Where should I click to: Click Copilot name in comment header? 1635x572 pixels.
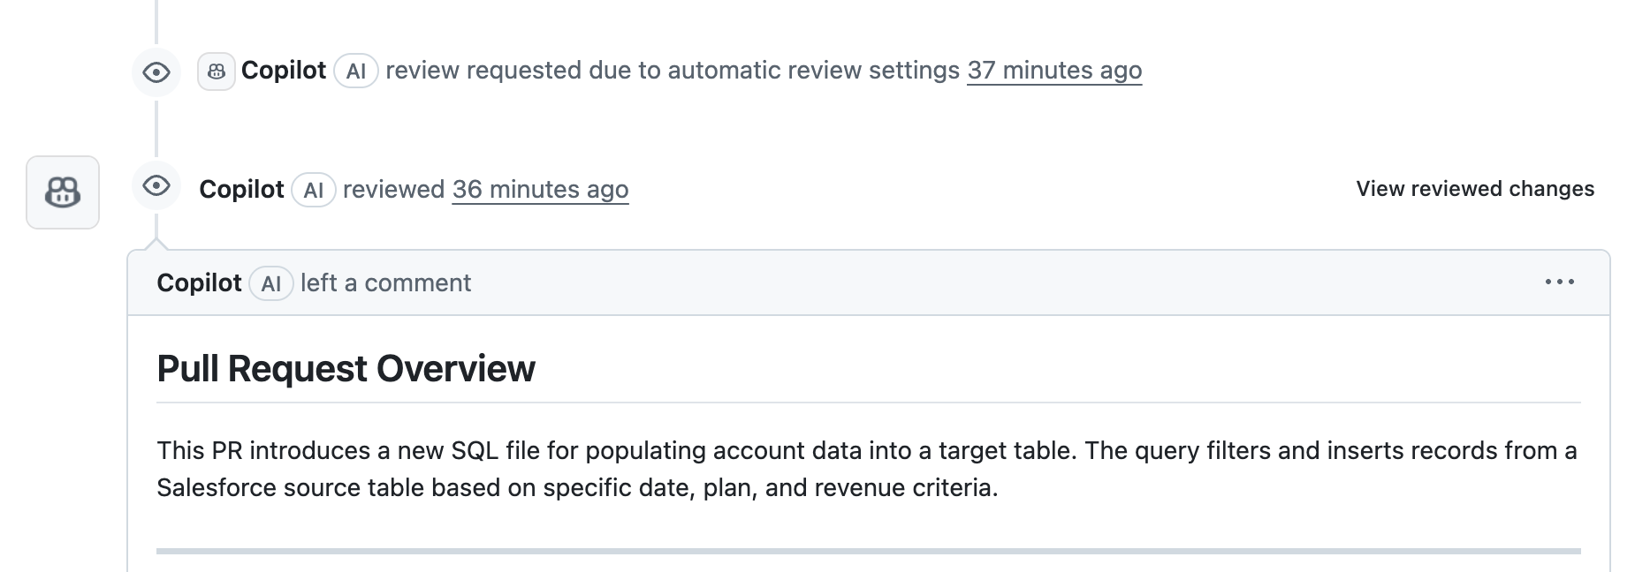pyautogui.click(x=199, y=283)
